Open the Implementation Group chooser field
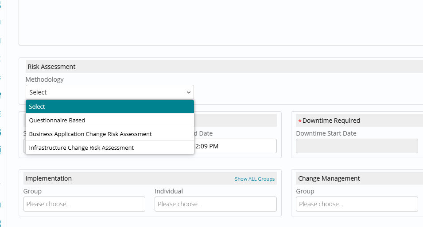This screenshot has height=227, width=423. pos(84,204)
